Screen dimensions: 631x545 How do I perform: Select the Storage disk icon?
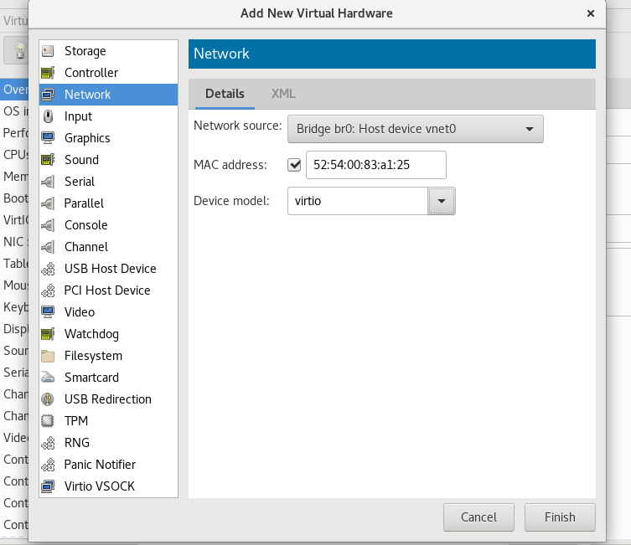pyautogui.click(x=48, y=51)
